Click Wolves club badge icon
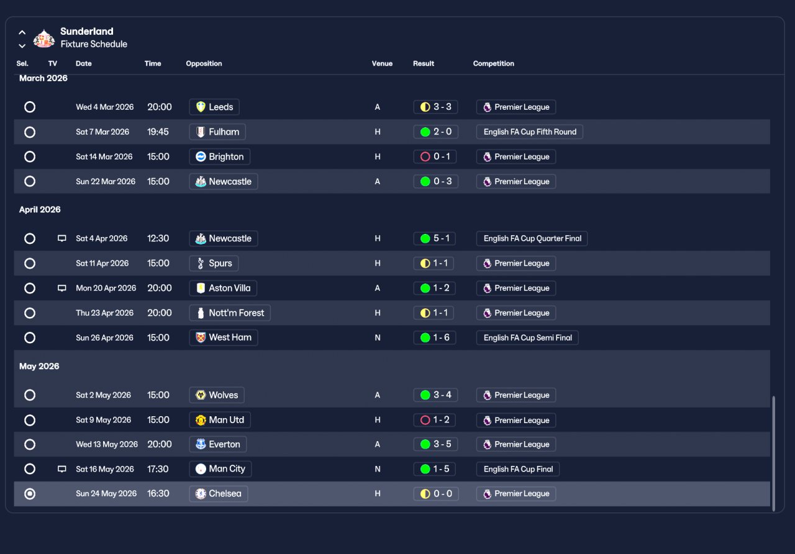Image resolution: width=795 pixels, height=554 pixels. (x=201, y=395)
